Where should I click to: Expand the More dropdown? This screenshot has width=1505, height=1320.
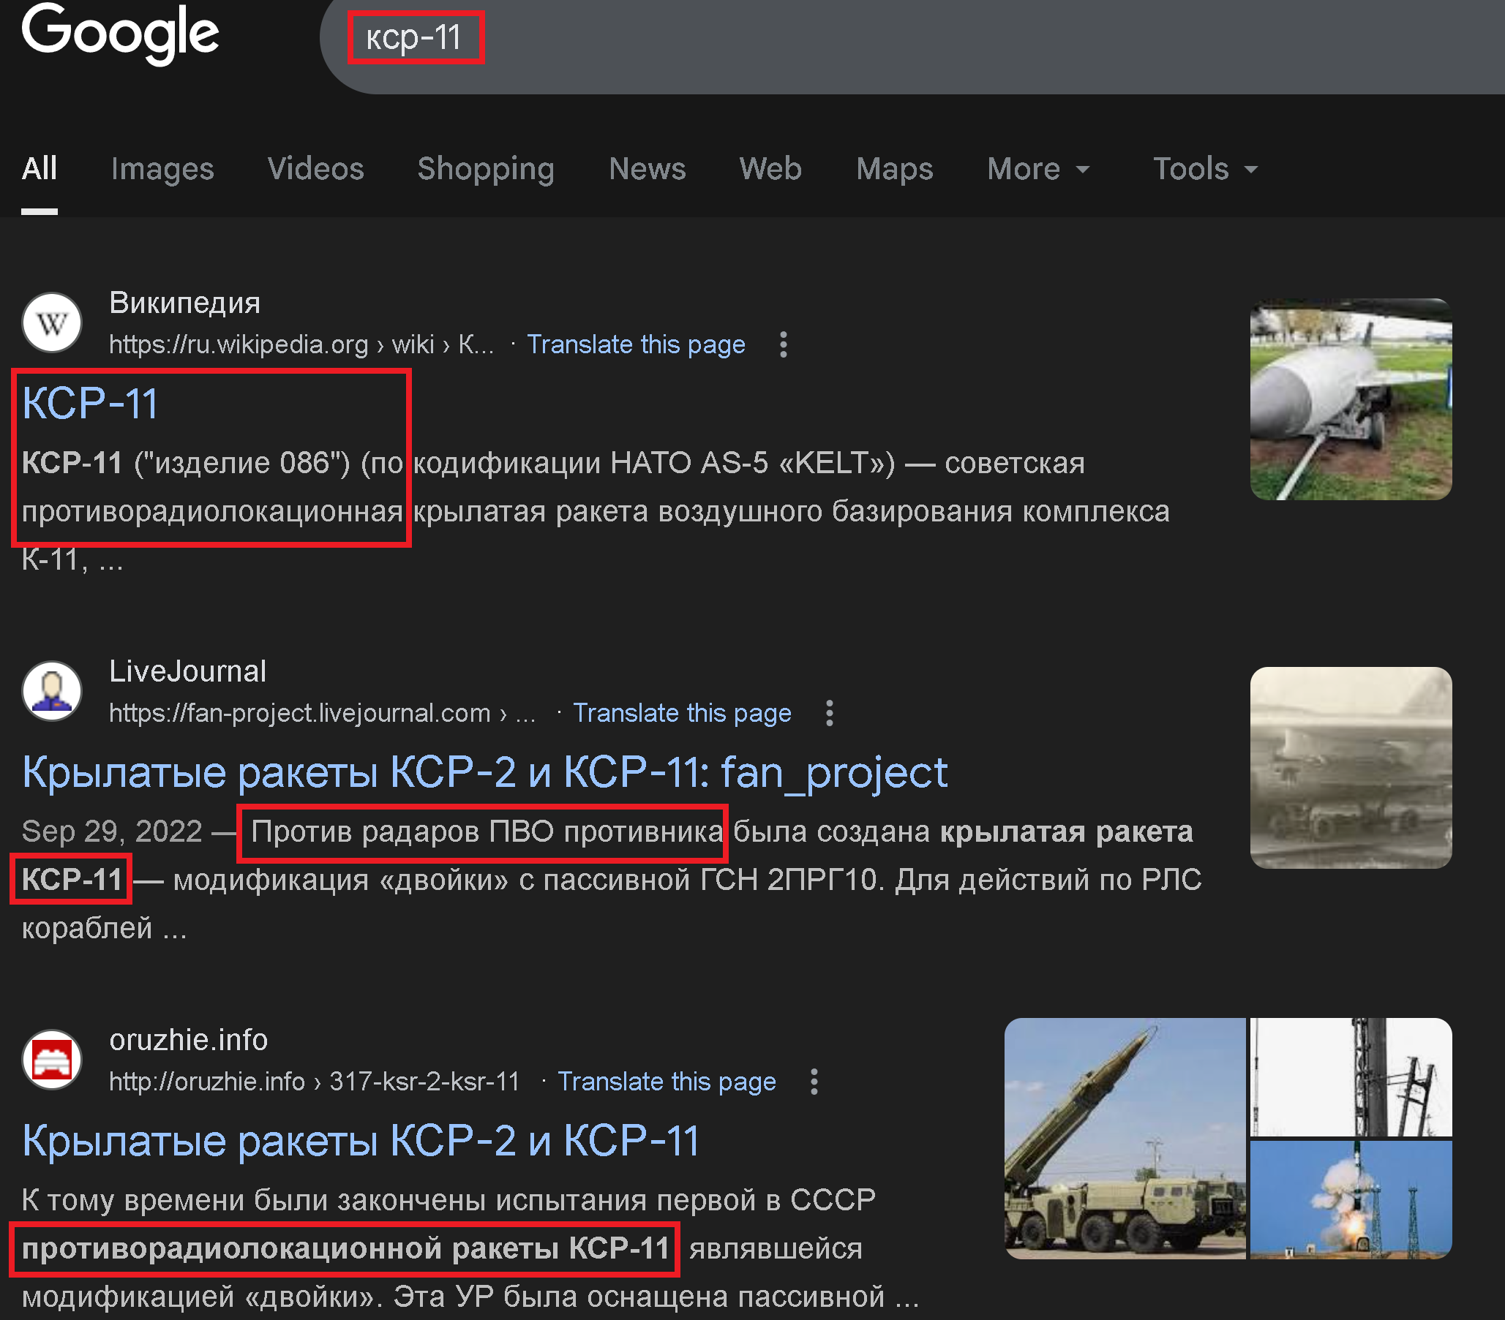(1037, 169)
